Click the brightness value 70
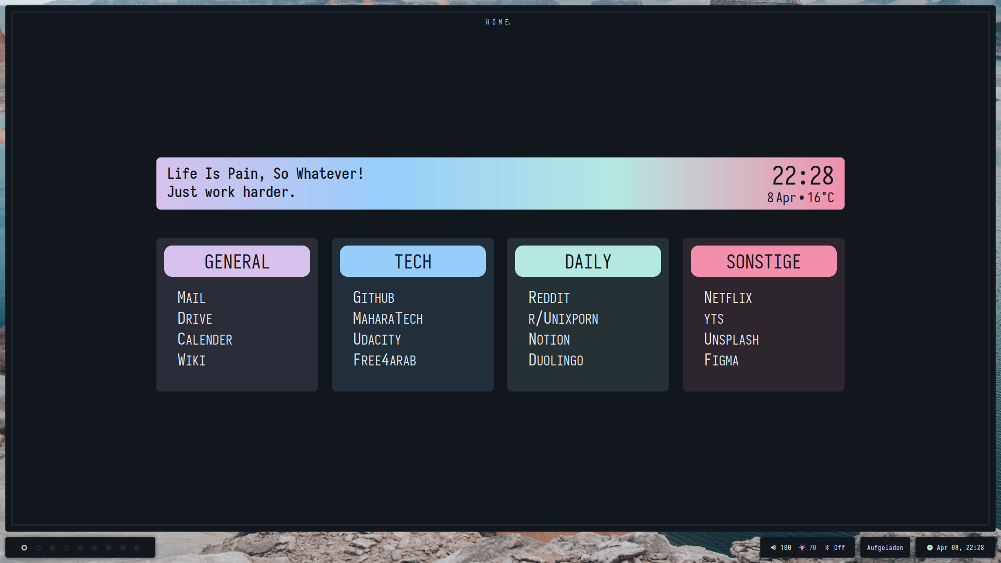Screen dimensions: 1001x563 [x=813, y=547]
